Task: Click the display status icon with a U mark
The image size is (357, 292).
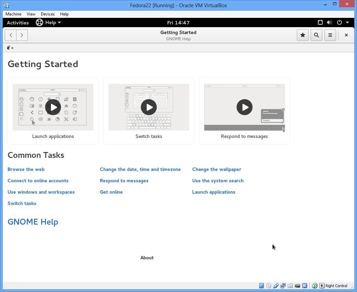Action: pos(304,285)
